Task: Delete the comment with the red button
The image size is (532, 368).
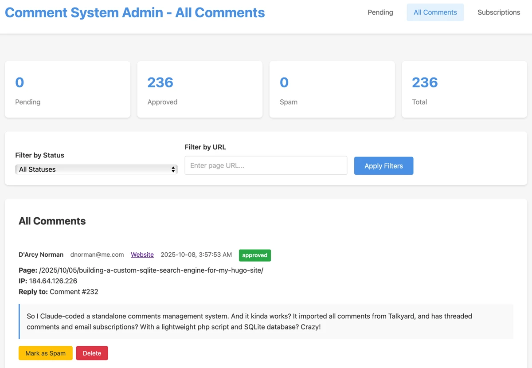Action: tap(92, 353)
